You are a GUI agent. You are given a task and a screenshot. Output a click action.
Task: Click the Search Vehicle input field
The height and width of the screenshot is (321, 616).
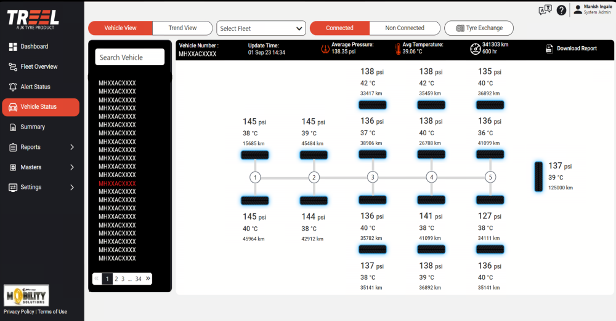coord(130,57)
